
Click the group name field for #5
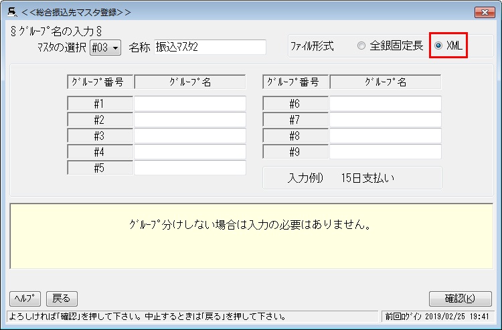(190, 167)
